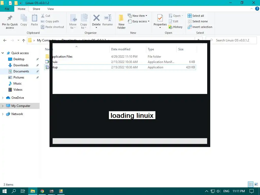Open network tray icon
The height and width of the screenshot is (195, 260).
click(213, 191)
